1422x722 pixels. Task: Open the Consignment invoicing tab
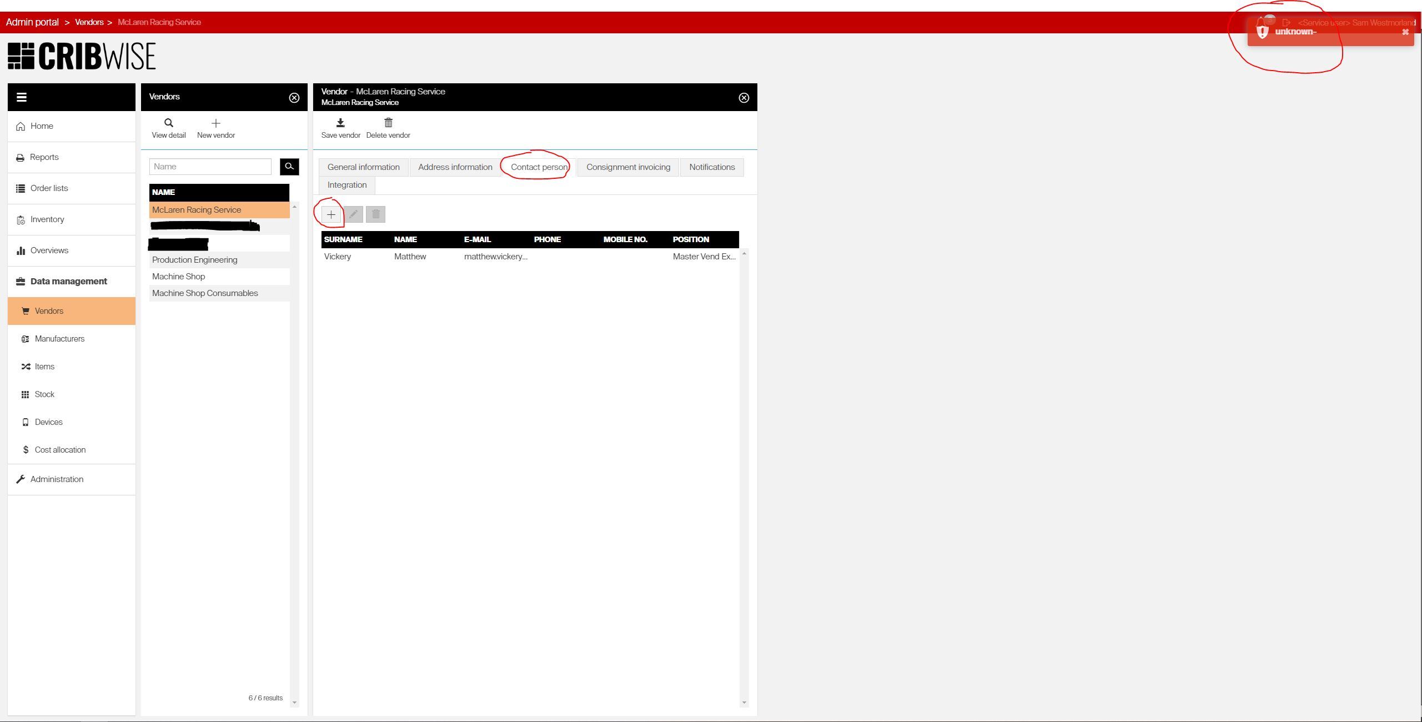coord(628,167)
